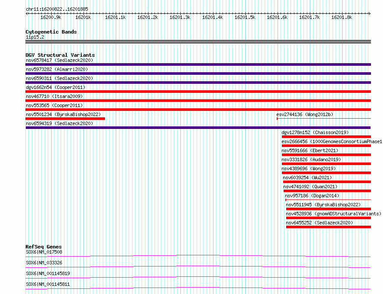
Task: Open variant nsv4389696 (Wong2019) label
Action: [309, 168]
